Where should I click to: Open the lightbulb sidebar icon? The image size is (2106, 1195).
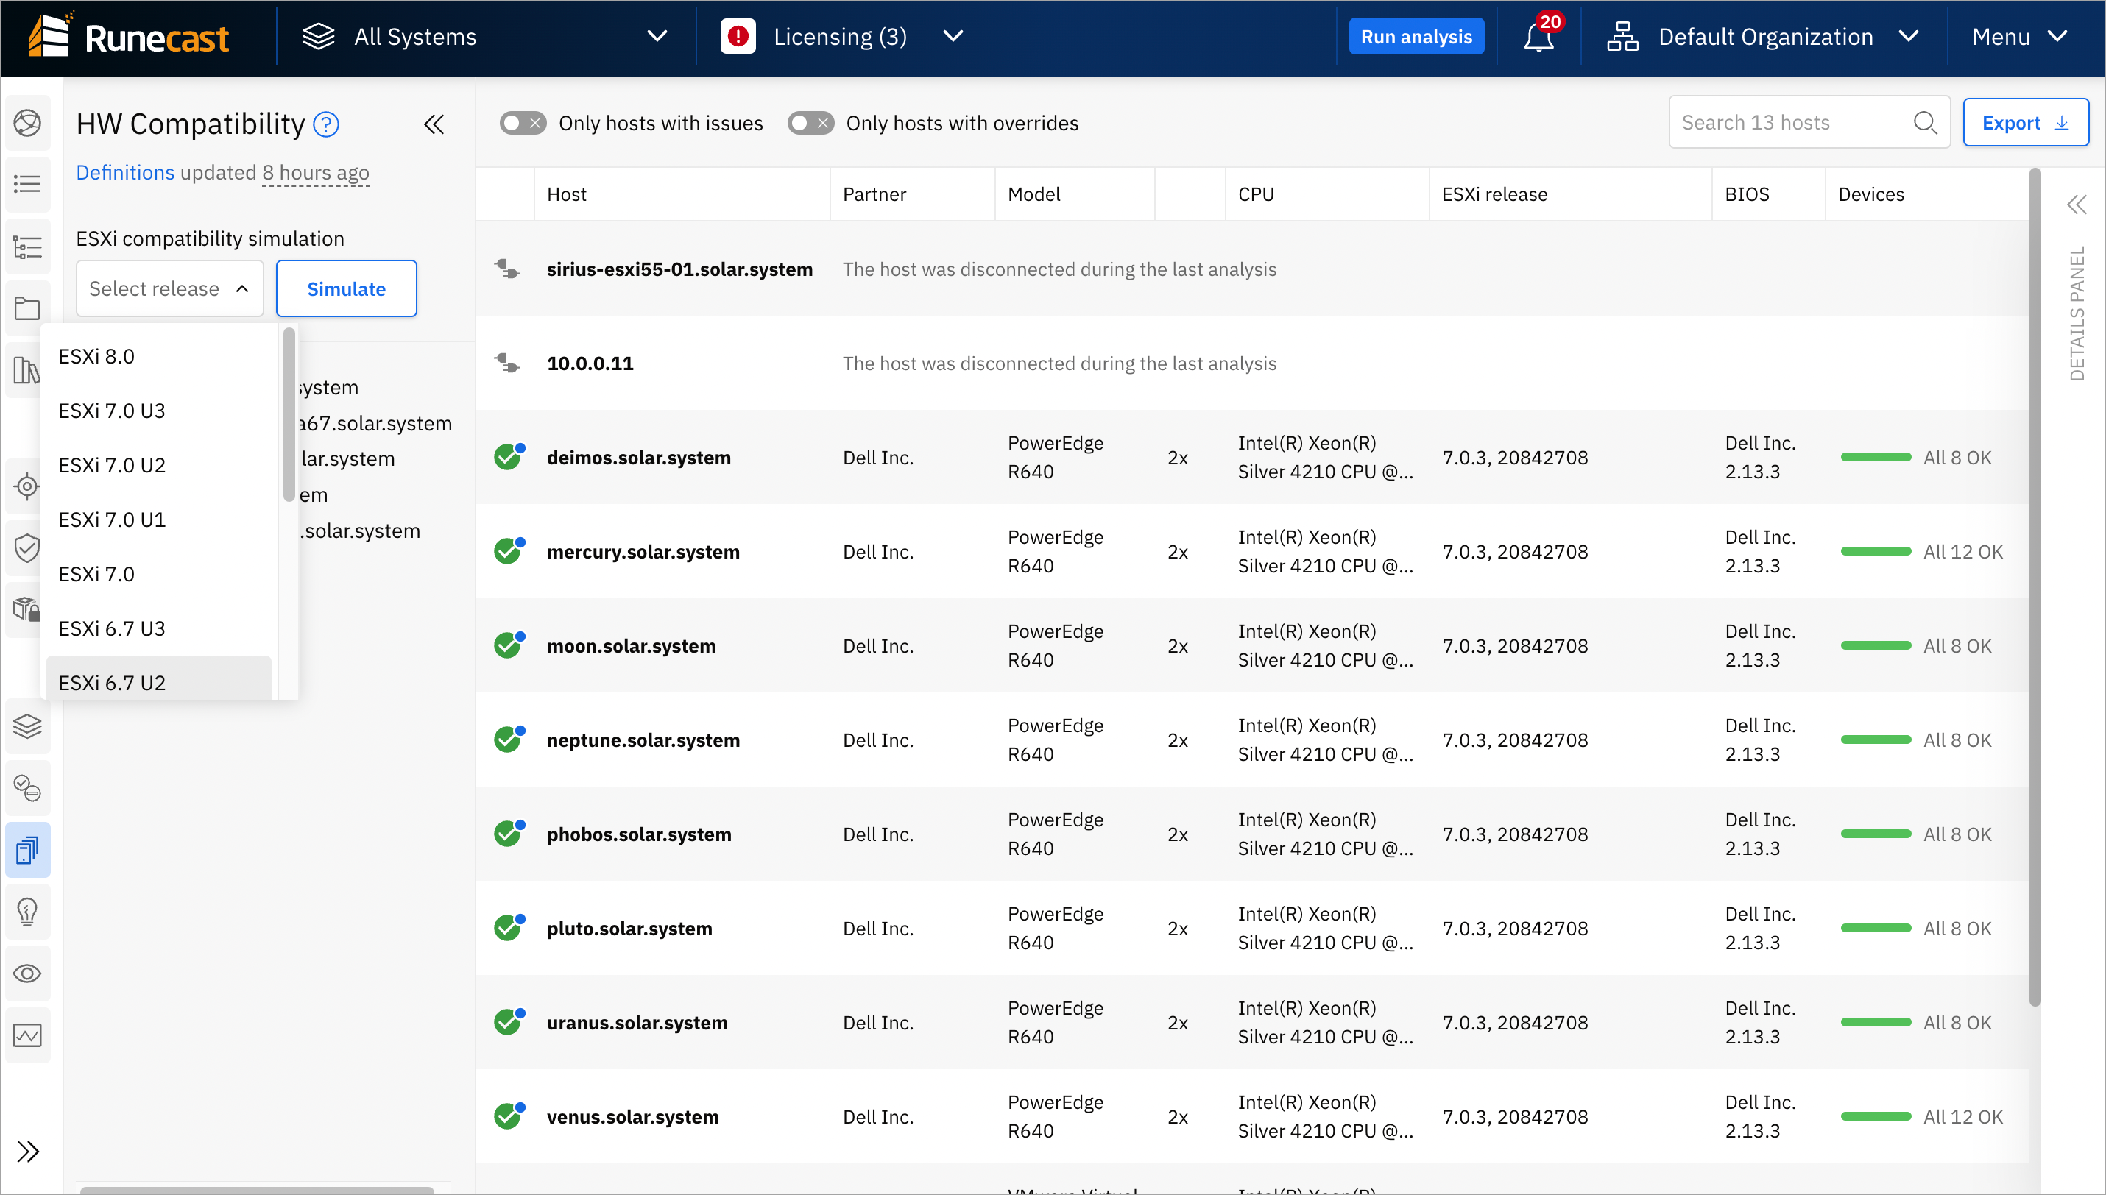(27, 911)
